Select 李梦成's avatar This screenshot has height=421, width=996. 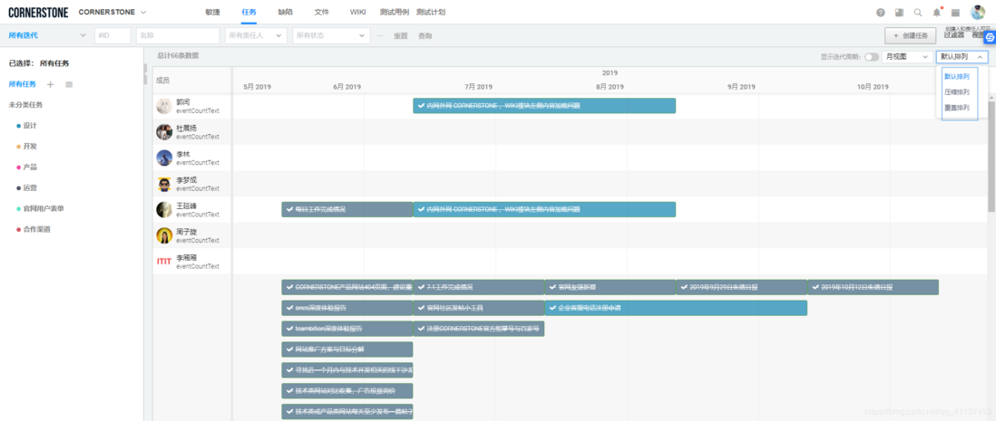point(164,184)
